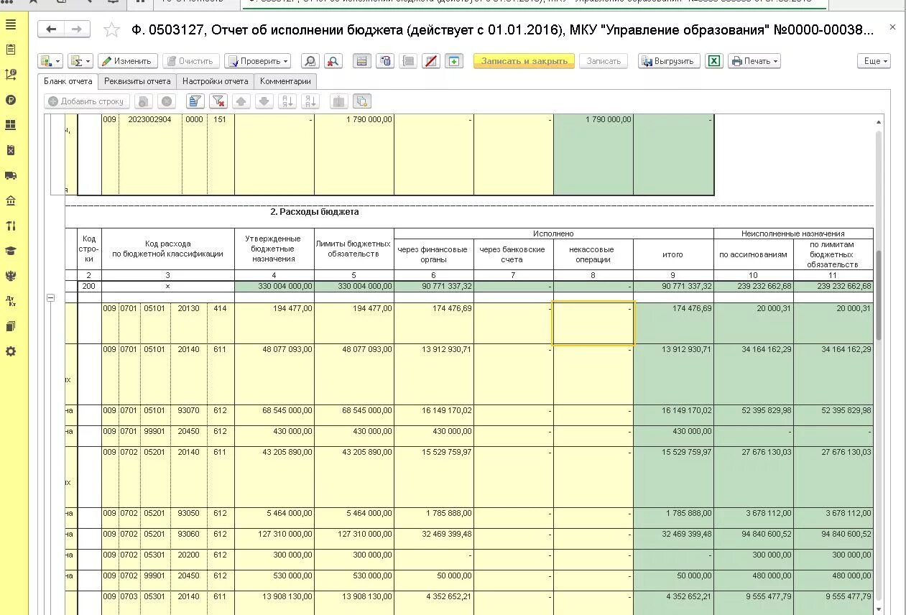Click the red slash page icon in toolbar
Image resolution: width=906 pixels, height=615 pixels.
point(431,61)
